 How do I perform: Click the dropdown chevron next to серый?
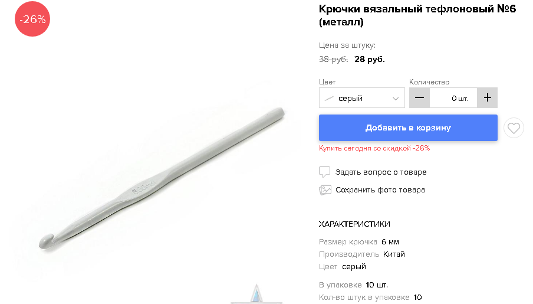pyautogui.click(x=396, y=99)
